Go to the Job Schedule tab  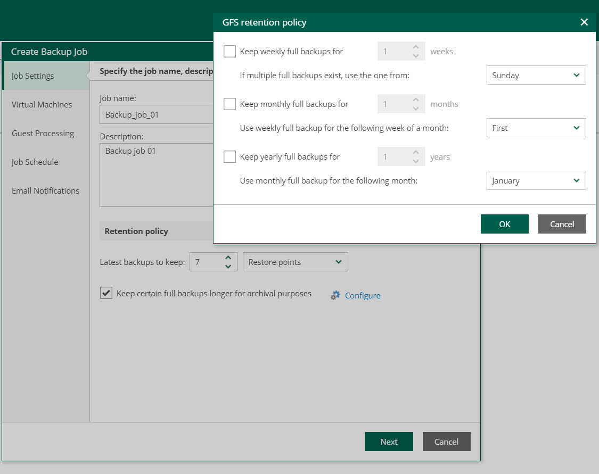click(36, 162)
